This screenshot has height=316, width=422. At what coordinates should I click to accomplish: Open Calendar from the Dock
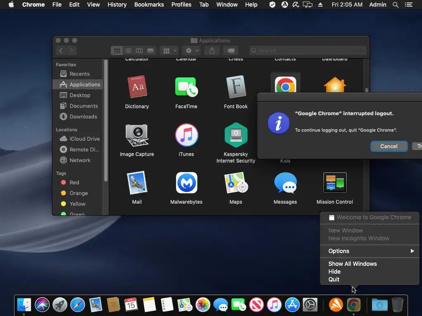pos(131,305)
